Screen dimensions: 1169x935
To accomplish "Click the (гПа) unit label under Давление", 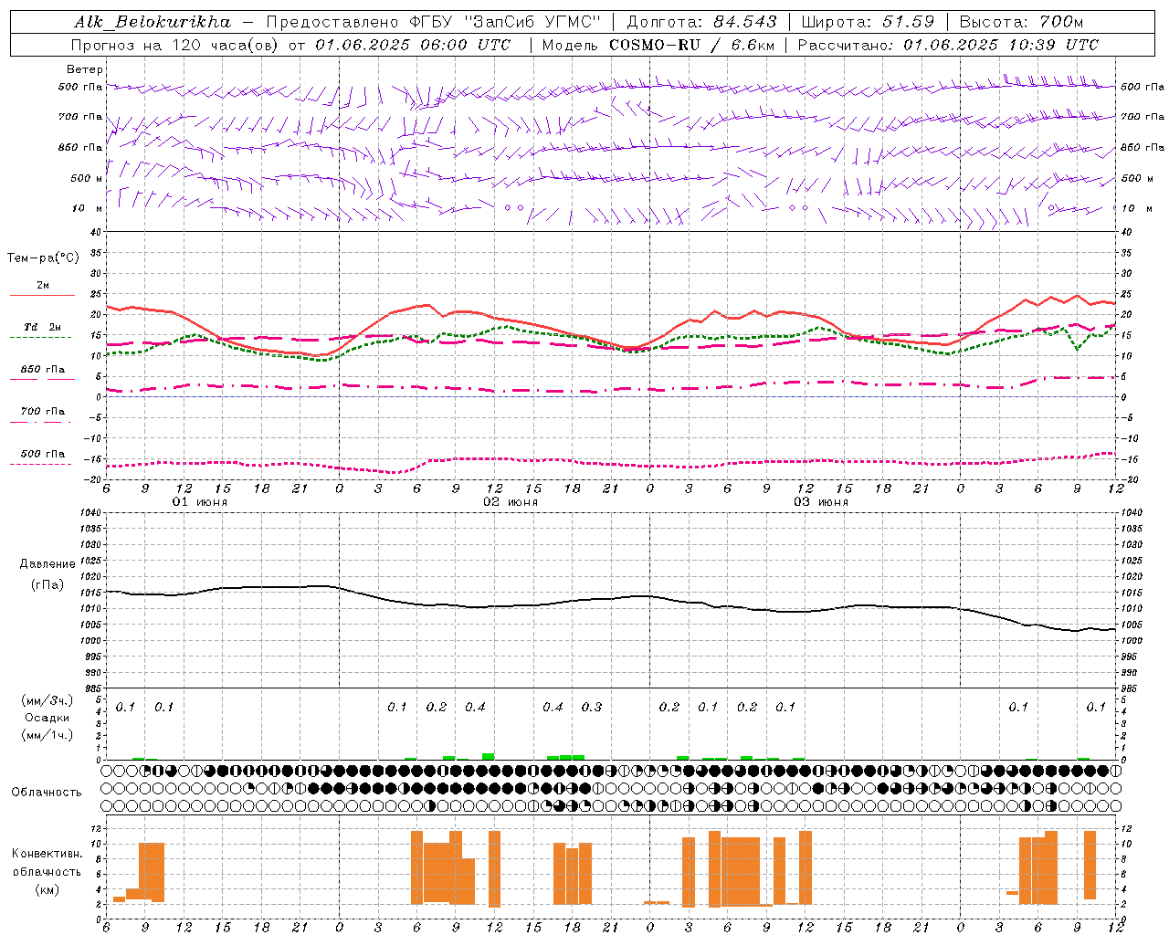I will pyautogui.click(x=47, y=584).
